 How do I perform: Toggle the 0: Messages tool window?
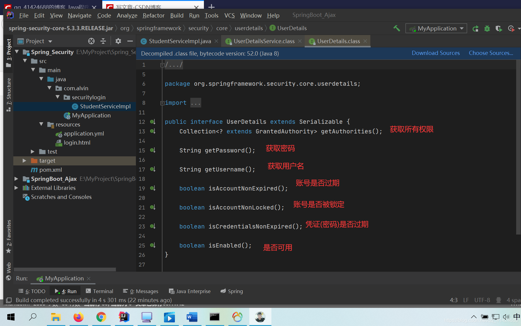(141, 291)
